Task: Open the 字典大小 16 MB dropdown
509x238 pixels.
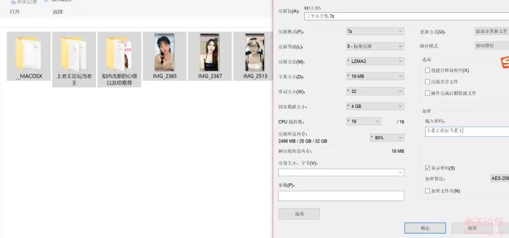Action: point(375,76)
